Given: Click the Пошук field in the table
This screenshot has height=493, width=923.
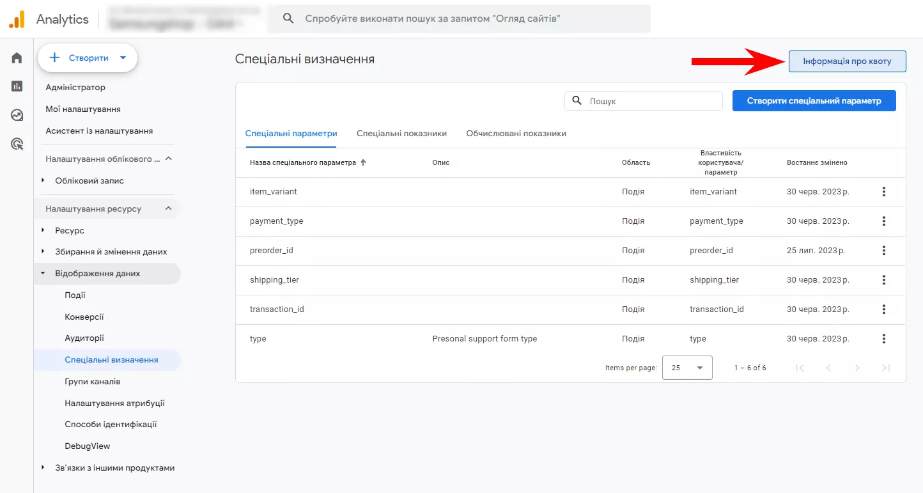Looking at the screenshot, I should pyautogui.click(x=644, y=101).
